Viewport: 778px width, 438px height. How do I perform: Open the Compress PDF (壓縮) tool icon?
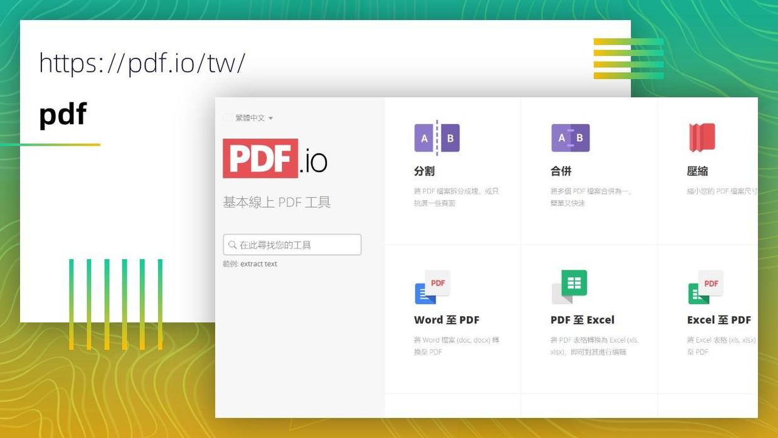(702, 137)
